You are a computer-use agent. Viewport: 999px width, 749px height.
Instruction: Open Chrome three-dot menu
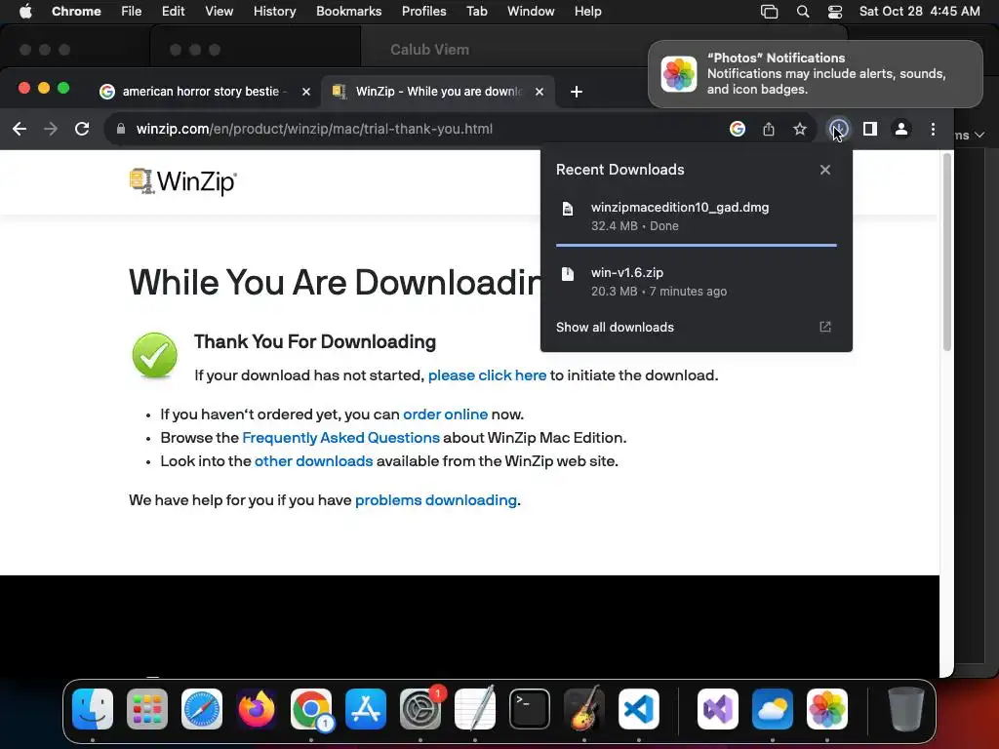pos(933,130)
